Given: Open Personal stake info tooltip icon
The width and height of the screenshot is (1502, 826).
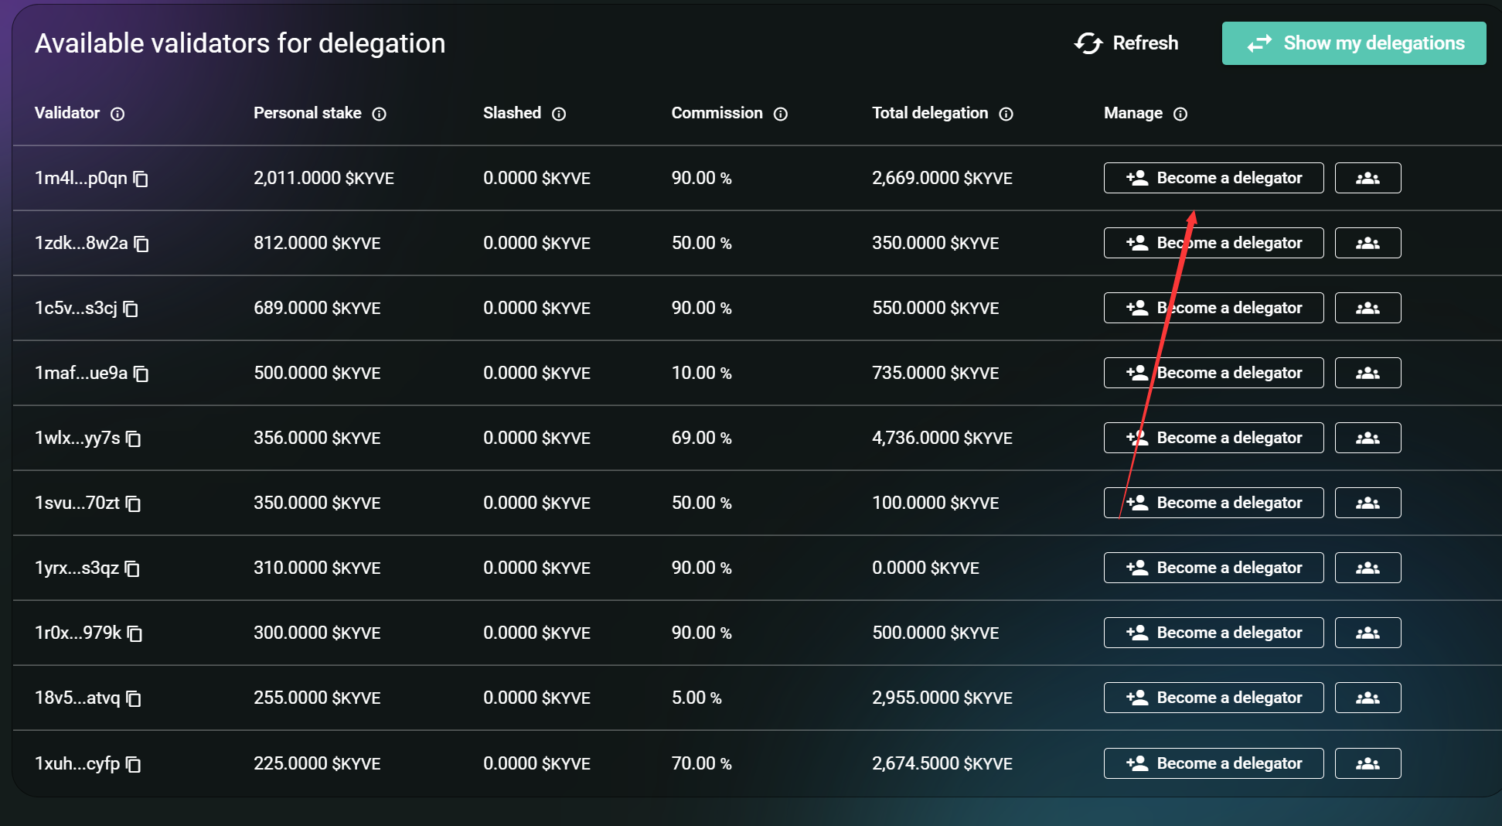Looking at the screenshot, I should (379, 114).
